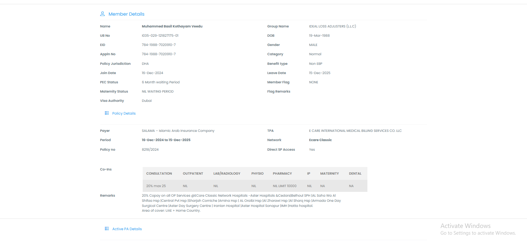This screenshot has width=527, height=242.
Task: Click the Flag Remarks label
Action: [279, 91]
